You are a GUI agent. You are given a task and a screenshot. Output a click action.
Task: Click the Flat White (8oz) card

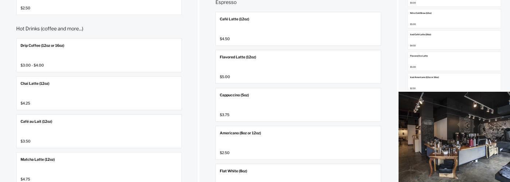click(x=298, y=173)
